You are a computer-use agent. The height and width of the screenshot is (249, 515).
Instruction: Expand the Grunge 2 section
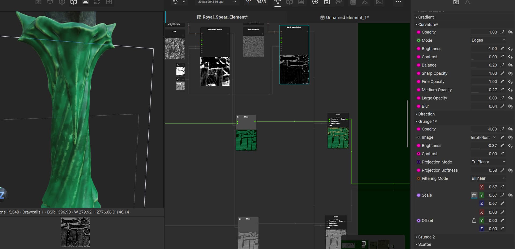(426, 237)
